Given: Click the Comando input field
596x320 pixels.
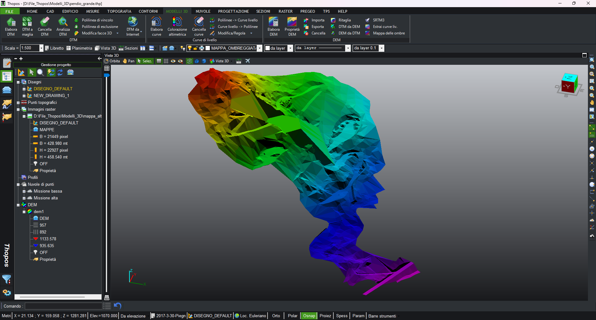Looking at the screenshot, I should (64, 306).
